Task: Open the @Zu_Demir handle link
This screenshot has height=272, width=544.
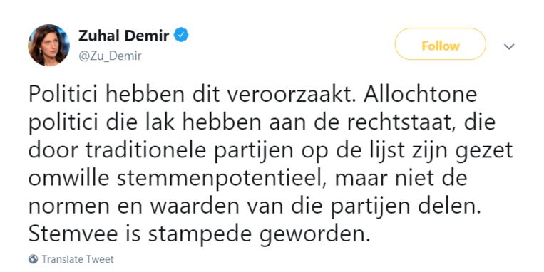Action: [111, 56]
